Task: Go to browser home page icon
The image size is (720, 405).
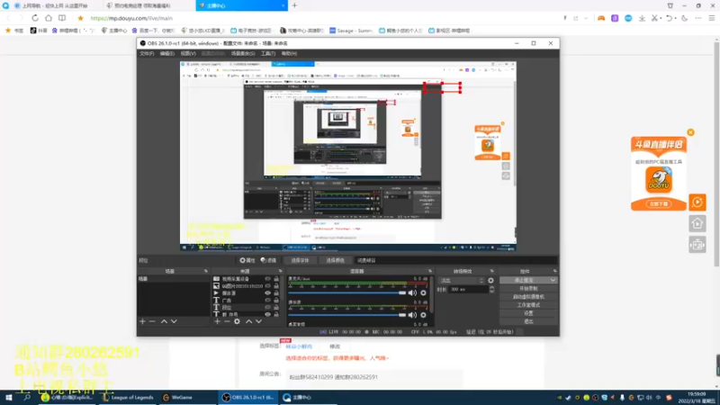Action: coord(49,18)
